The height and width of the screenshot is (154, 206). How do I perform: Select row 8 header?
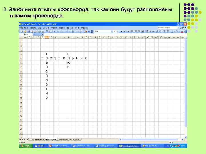click(21, 72)
